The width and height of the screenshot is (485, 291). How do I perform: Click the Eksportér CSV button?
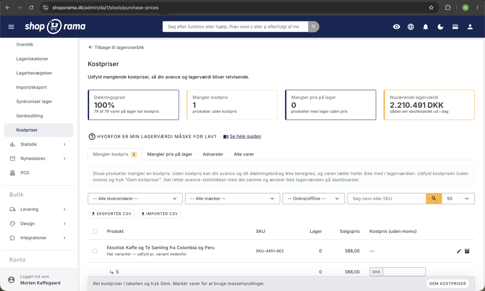tap(111, 214)
